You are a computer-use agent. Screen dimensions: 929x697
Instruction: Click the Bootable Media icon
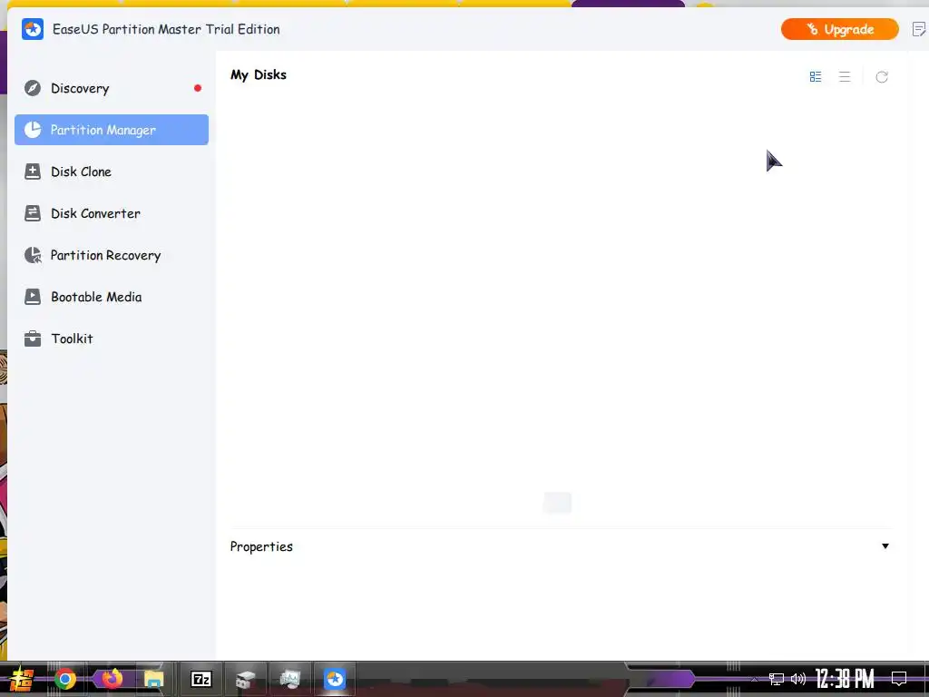click(x=33, y=297)
